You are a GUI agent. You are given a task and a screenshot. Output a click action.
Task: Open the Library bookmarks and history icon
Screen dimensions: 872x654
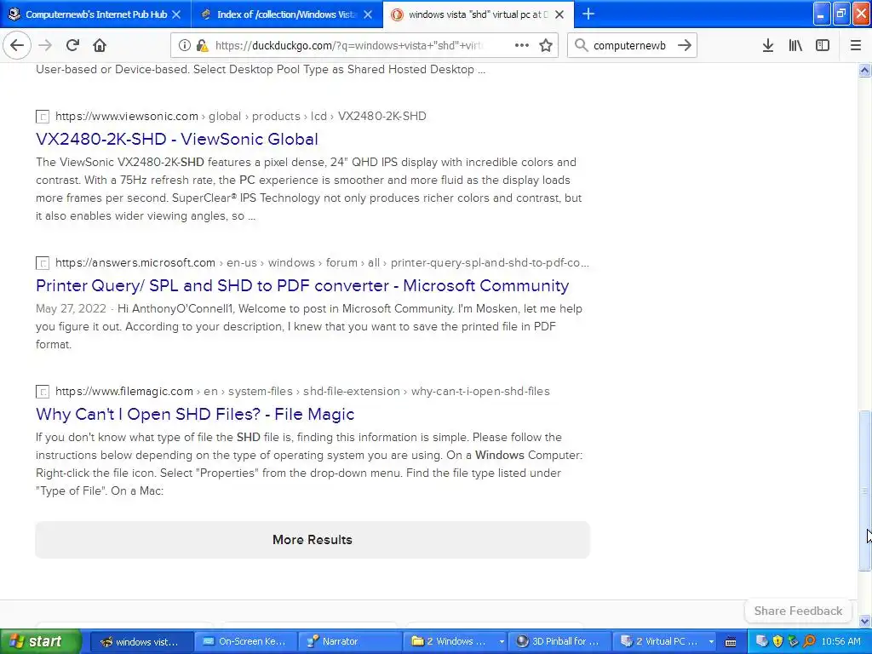point(795,46)
